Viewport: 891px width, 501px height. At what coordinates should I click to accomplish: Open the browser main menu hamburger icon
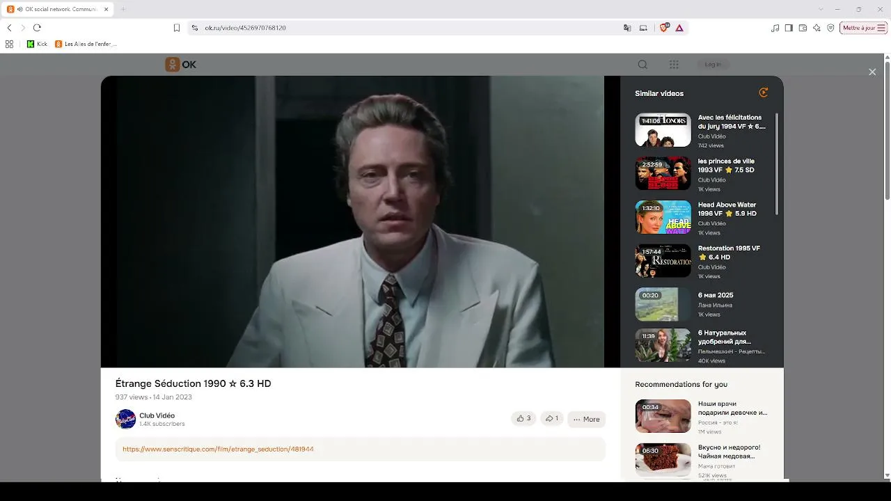[x=881, y=28]
